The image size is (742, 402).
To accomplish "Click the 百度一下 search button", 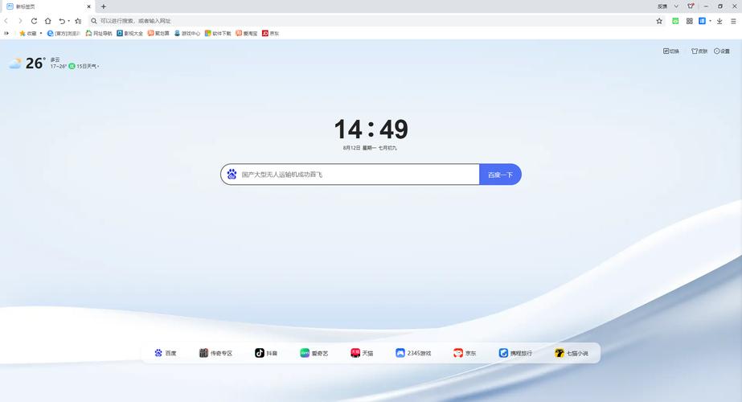I will click(x=500, y=174).
